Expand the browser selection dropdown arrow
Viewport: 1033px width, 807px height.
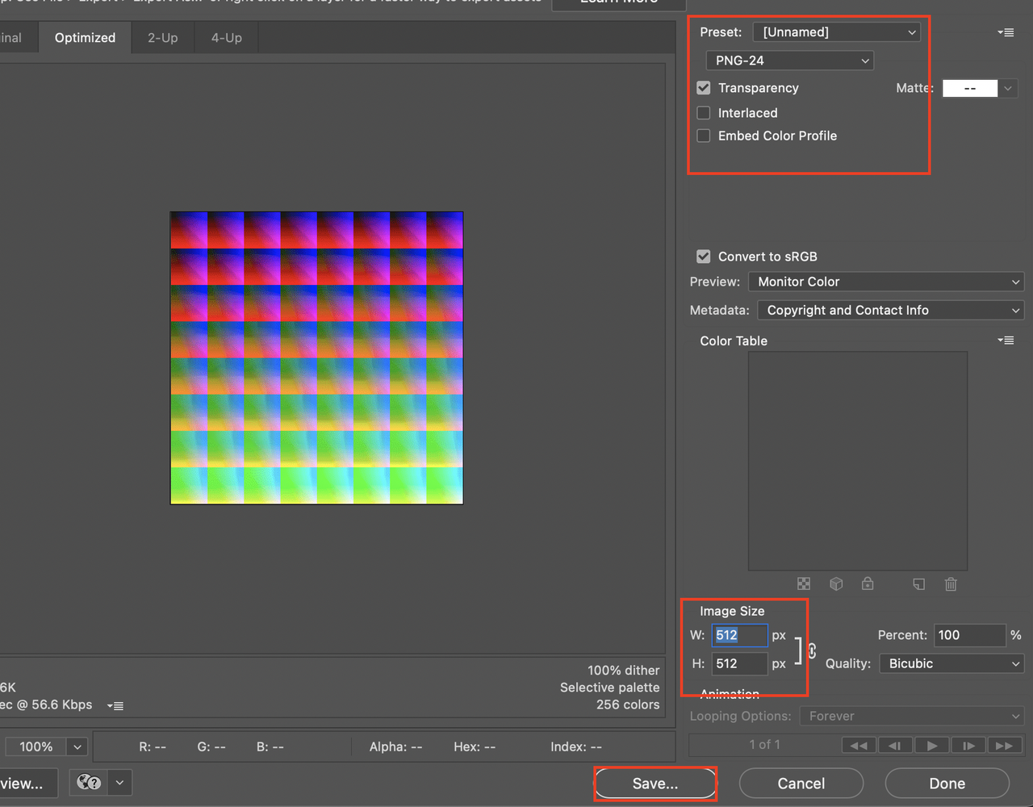[120, 782]
